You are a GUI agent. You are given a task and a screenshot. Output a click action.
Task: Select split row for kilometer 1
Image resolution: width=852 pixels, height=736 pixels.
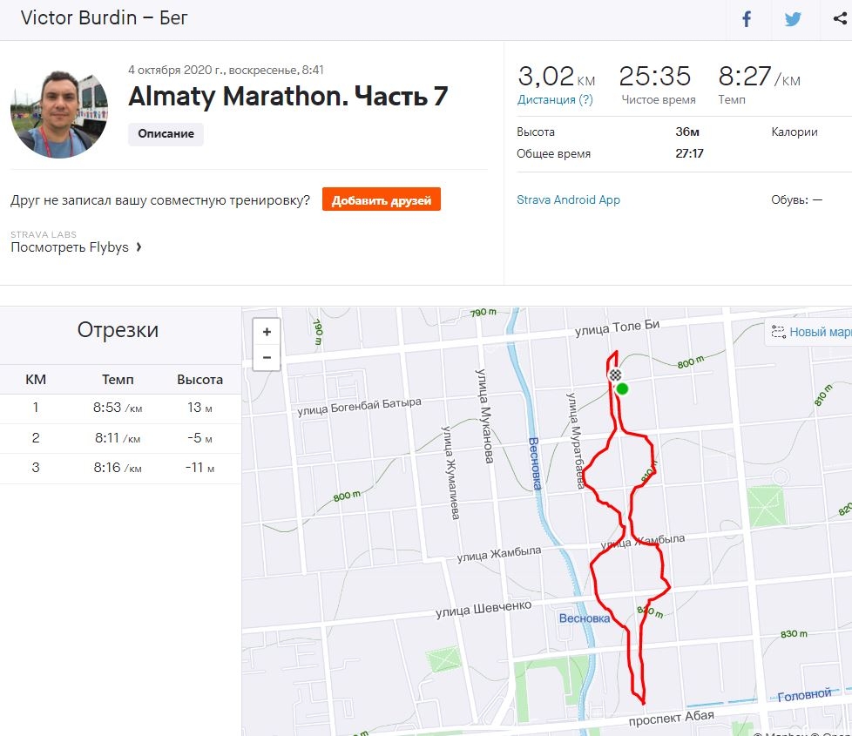[120, 409]
